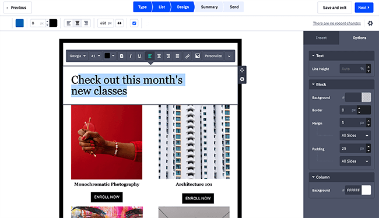Click the Column background white swatch
This screenshot has height=218, width=379.
366,190
